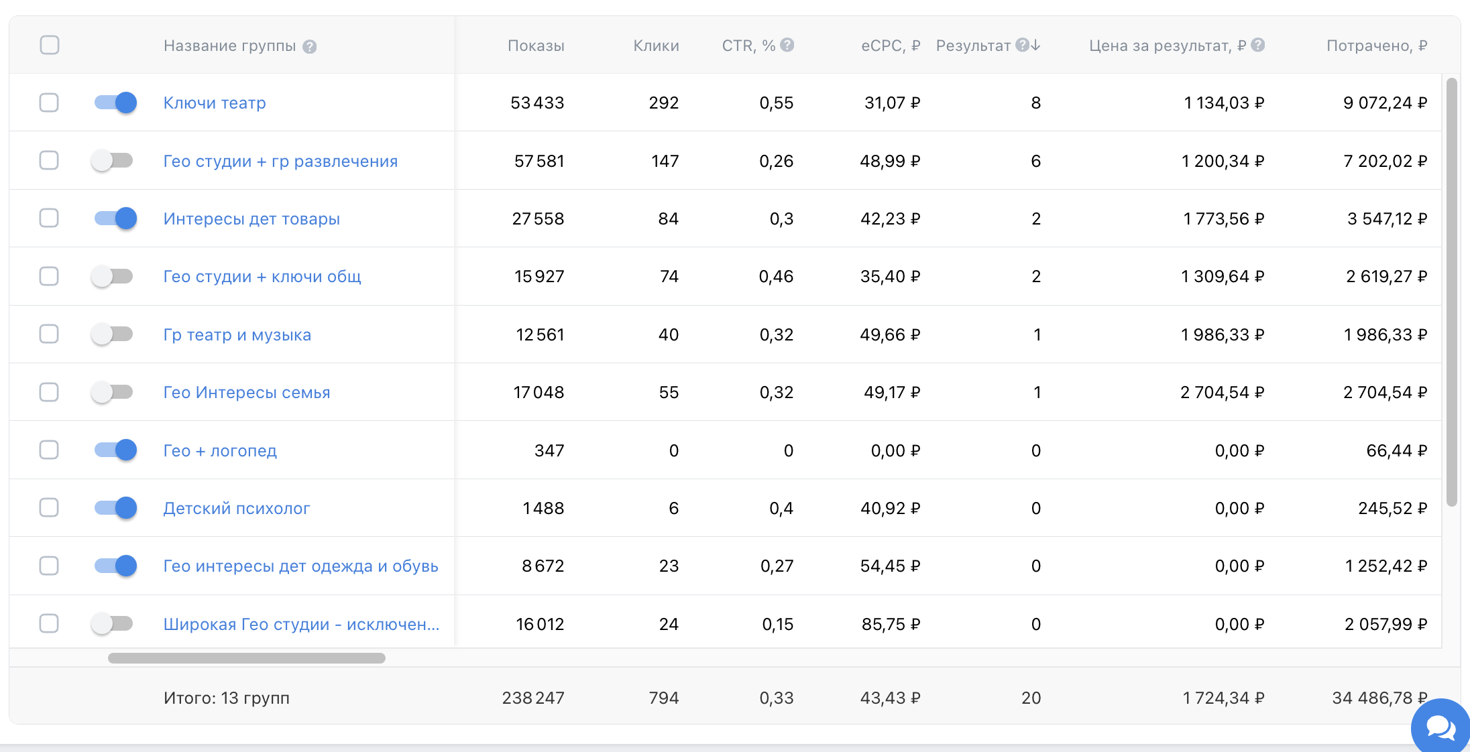
Task: Click help icon next to Название группы
Action: coord(309,46)
